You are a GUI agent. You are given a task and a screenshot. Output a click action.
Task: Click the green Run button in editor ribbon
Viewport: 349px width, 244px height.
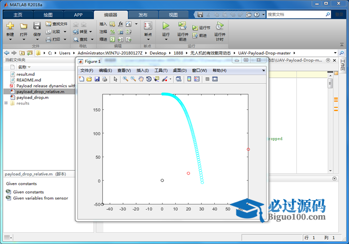tap(166, 26)
